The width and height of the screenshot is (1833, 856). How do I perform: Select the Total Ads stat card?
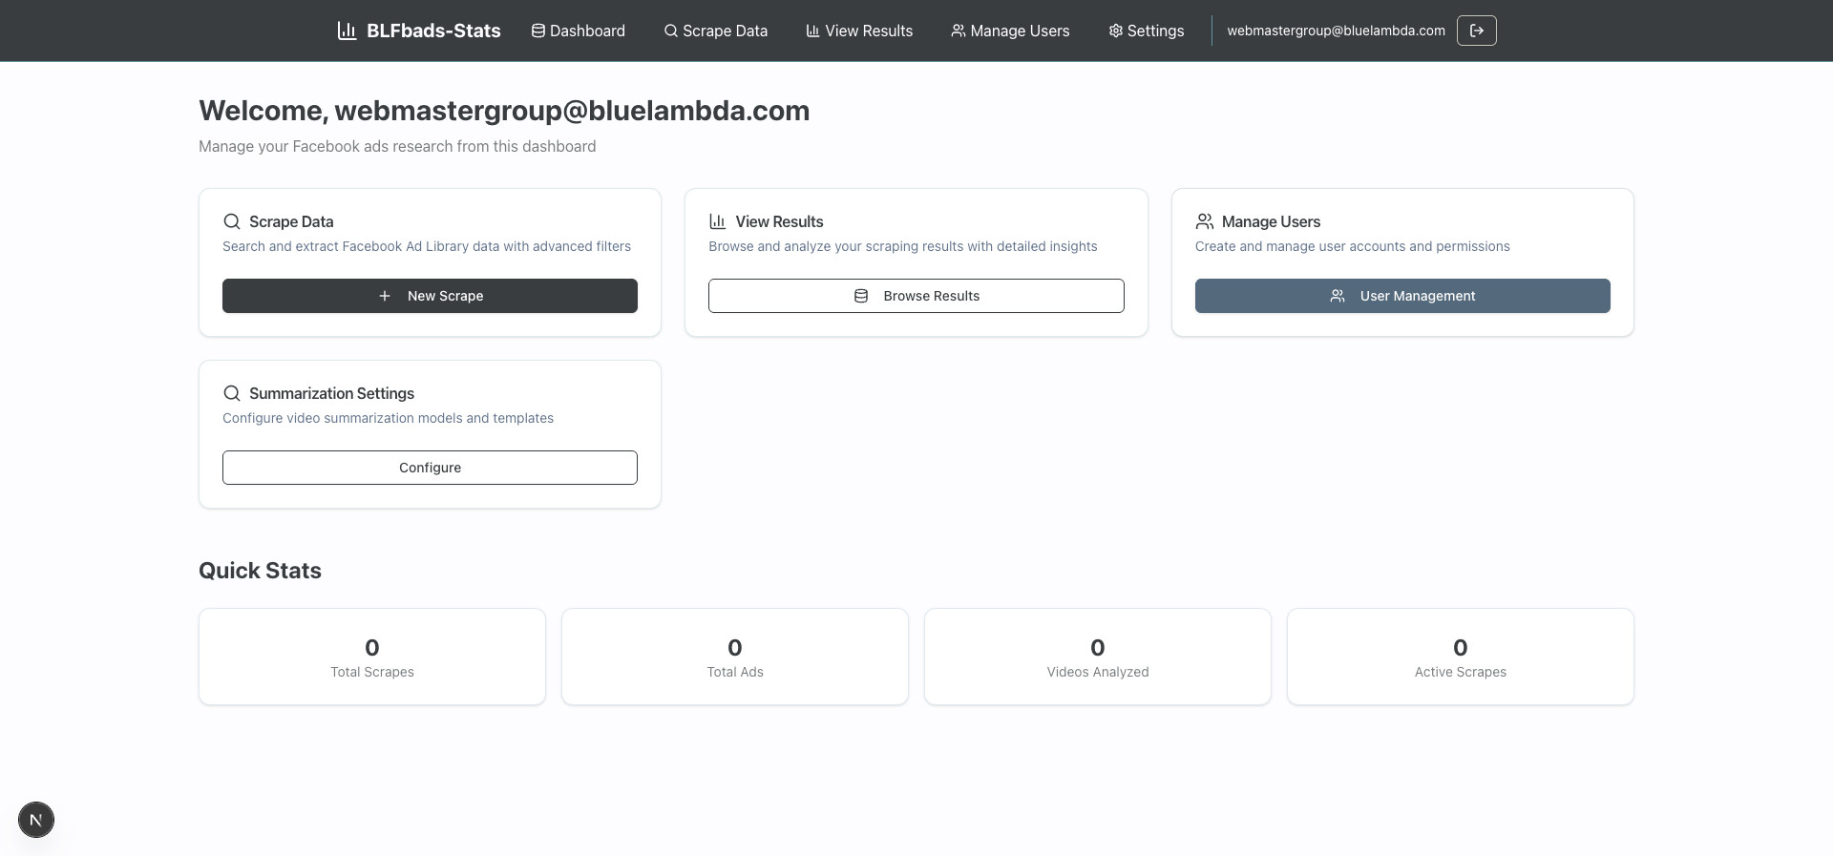click(x=735, y=657)
